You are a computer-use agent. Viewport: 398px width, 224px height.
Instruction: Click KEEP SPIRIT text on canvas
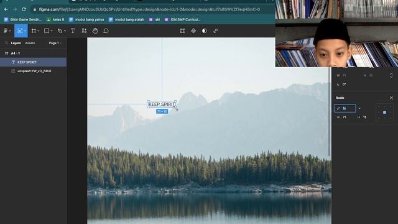point(162,104)
